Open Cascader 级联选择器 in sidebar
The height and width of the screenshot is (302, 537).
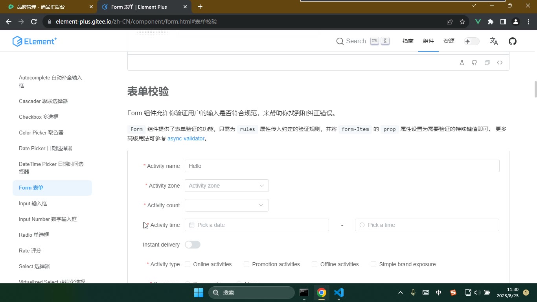tap(52, 101)
